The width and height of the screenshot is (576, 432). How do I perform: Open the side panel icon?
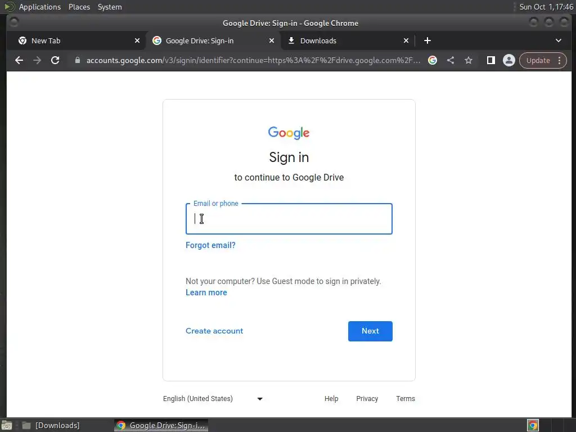point(490,60)
